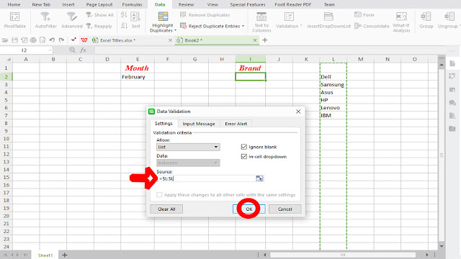This screenshot has height=259, width=461.
Task: Close the Data Validation dialog
Action: click(298, 112)
